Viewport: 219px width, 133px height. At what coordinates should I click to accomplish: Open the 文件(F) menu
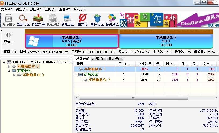[x=6, y=9]
